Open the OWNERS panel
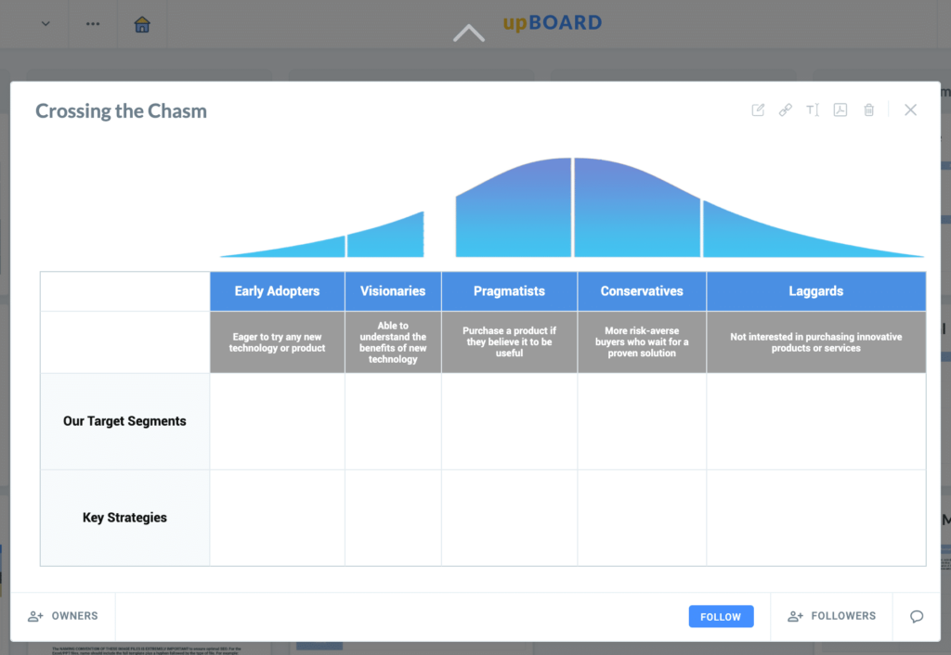The height and width of the screenshot is (655, 951). [63, 616]
